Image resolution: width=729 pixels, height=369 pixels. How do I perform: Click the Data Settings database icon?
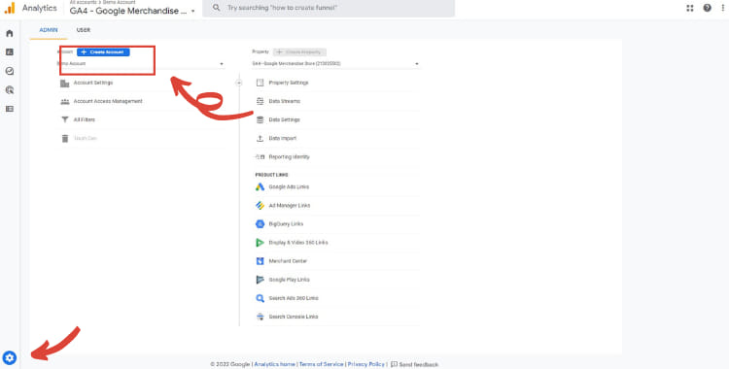pyautogui.click(x=260, y=119)
